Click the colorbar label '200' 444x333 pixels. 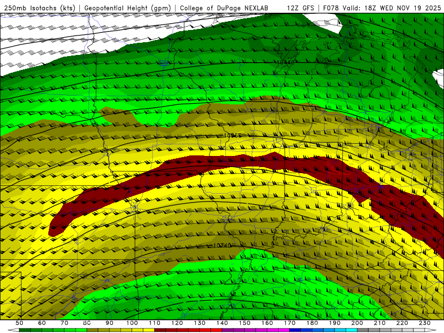pyautogui.click(x=357, y=323)
